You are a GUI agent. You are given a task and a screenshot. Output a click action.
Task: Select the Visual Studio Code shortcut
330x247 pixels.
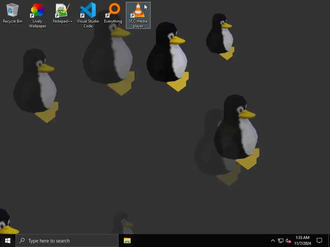point(88,15)
